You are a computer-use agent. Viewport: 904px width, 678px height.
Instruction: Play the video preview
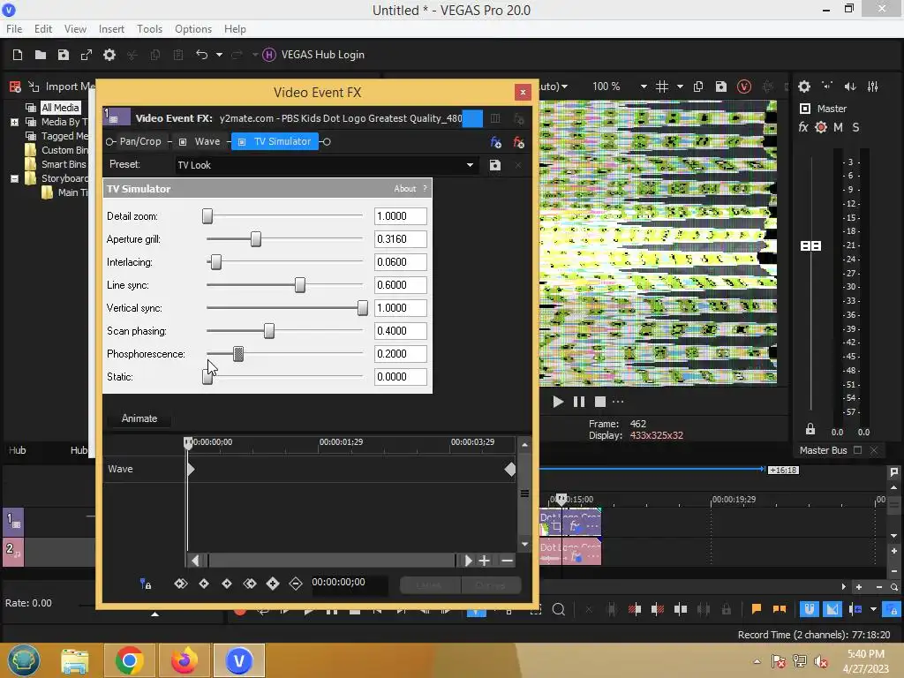pyautogui.click(x=558, y=402)
